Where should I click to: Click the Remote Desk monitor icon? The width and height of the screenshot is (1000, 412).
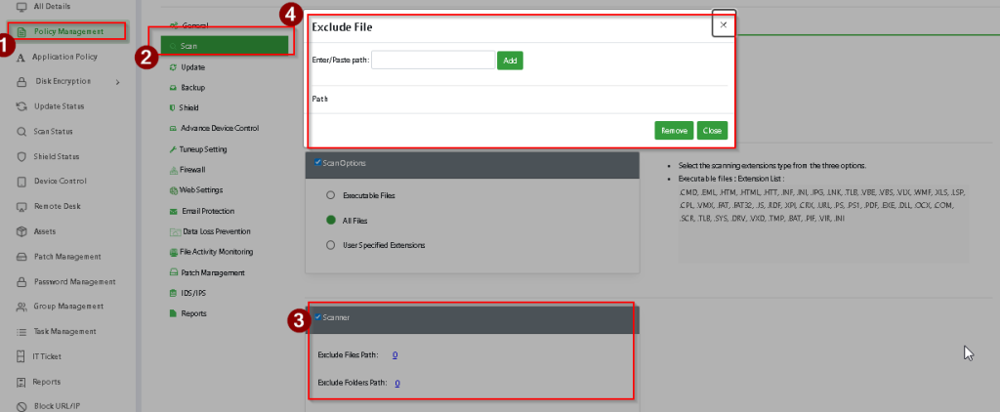pos(21,207)
